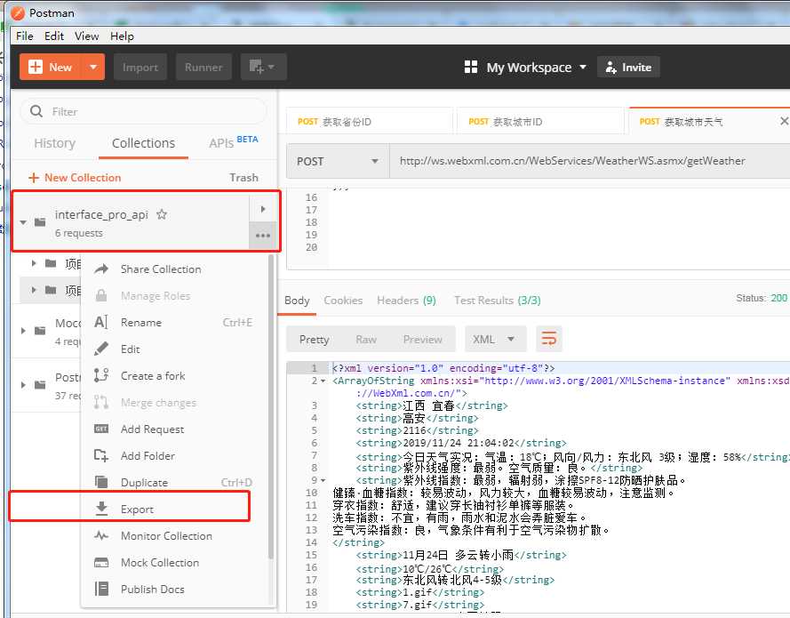Screen dimensions: 790x618
Task: Click the request URL field
Action: click(589, 161)
